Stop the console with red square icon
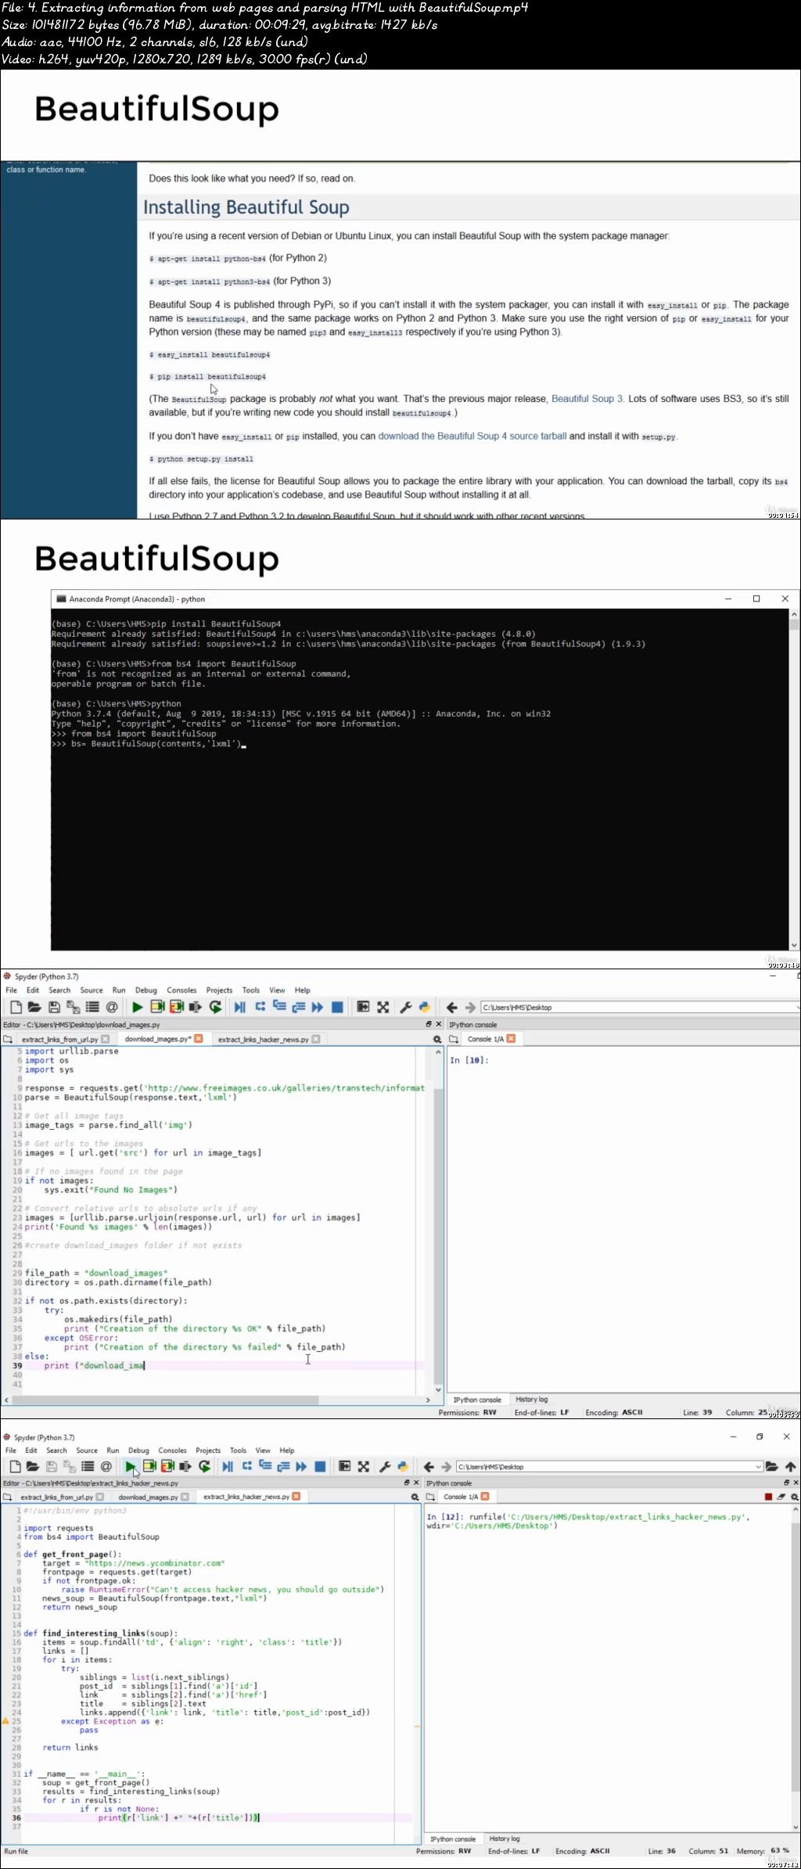Screen dimensions: 801x1869 pos(768,1497)
